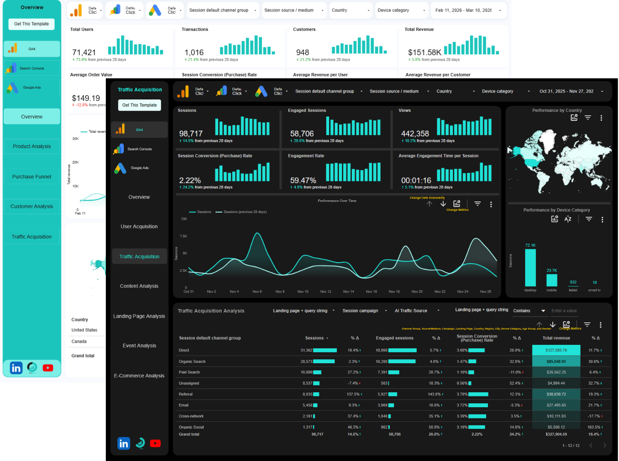Open more options on Performance by Country chart

coord(601,118)
